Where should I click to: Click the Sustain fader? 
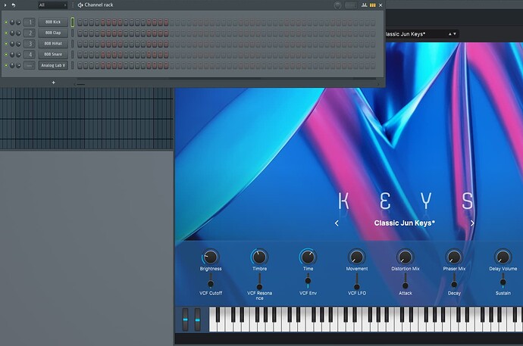click(x=503, y=281)
